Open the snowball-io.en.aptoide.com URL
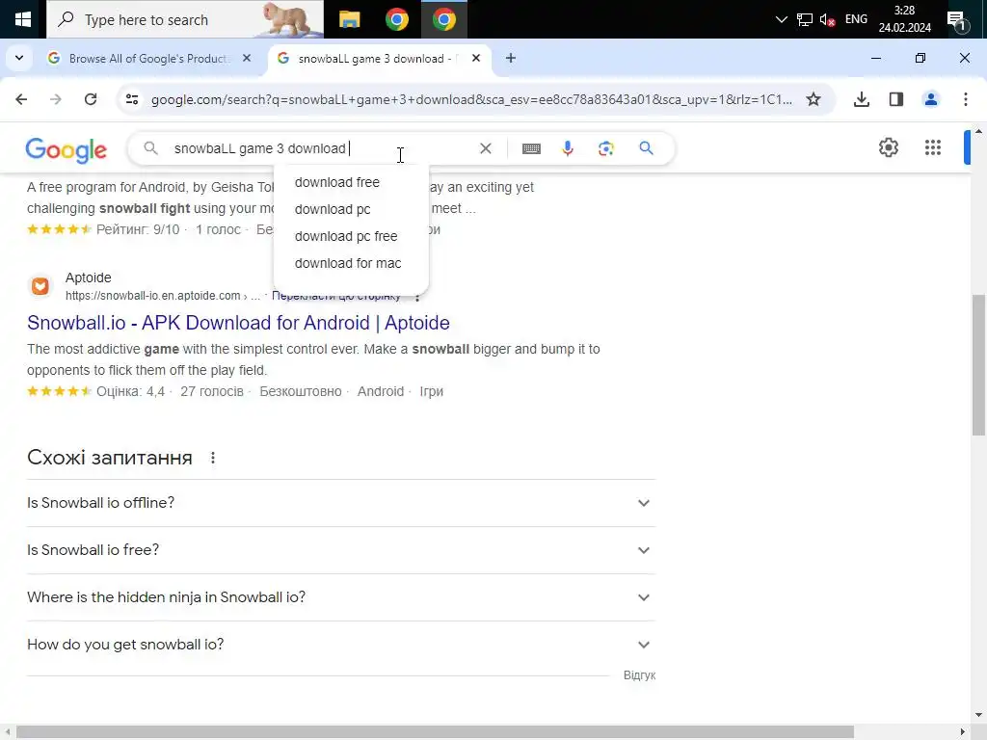 (x=162, y=296)
